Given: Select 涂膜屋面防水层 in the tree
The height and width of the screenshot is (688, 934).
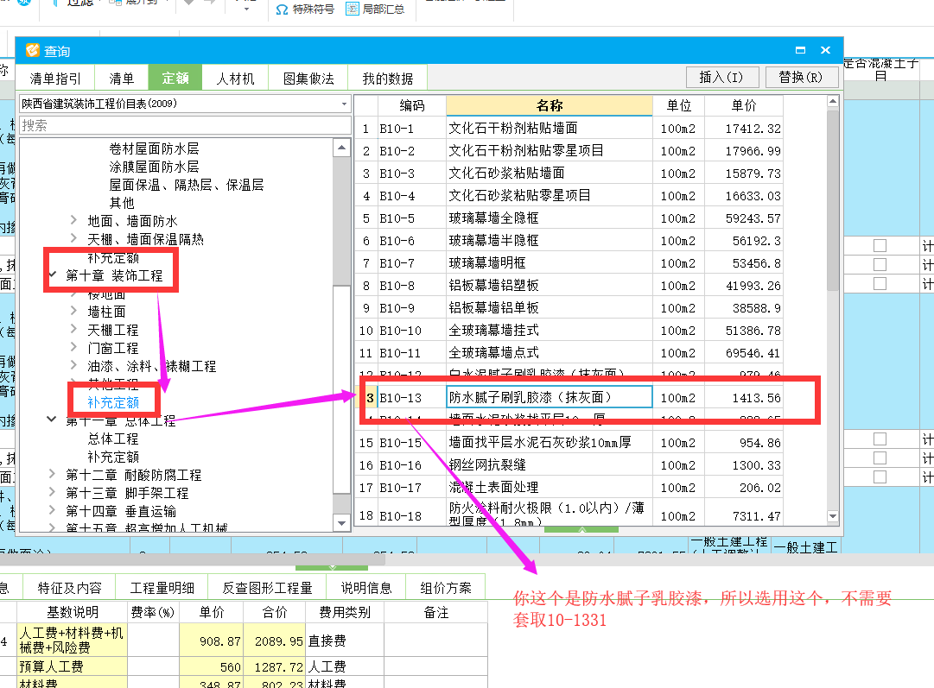Looking at the screenshot, I should coord(154,167).
